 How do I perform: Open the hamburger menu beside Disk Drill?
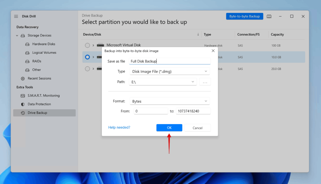(16, 16)
